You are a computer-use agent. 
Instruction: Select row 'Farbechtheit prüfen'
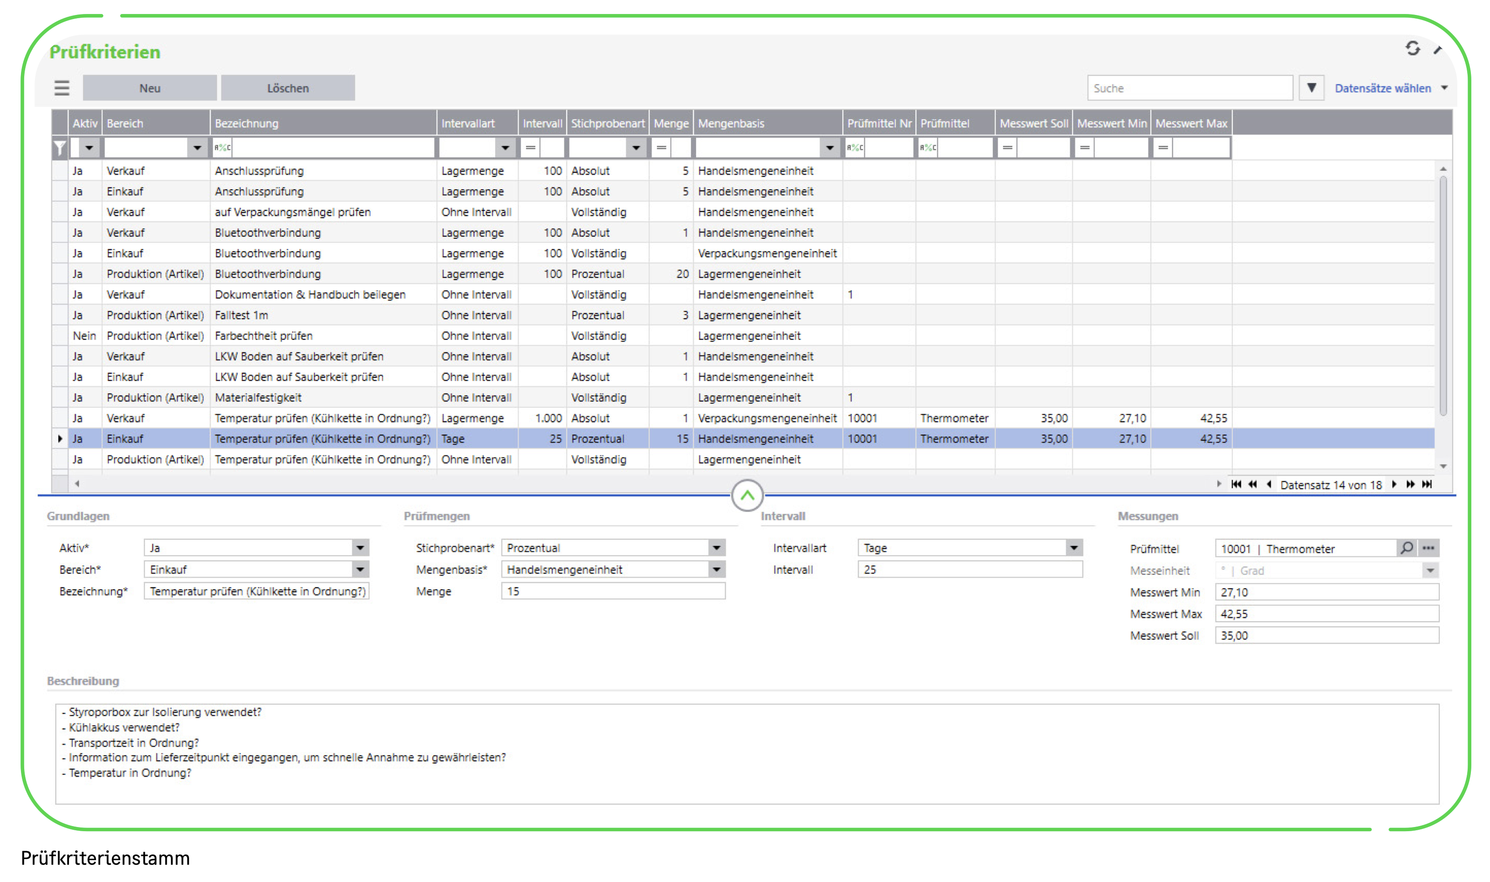[x=742, y=336]
